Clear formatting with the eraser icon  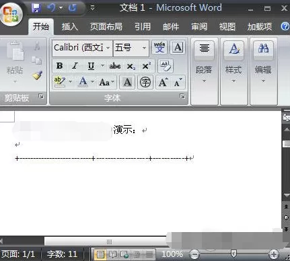[166, 66]
